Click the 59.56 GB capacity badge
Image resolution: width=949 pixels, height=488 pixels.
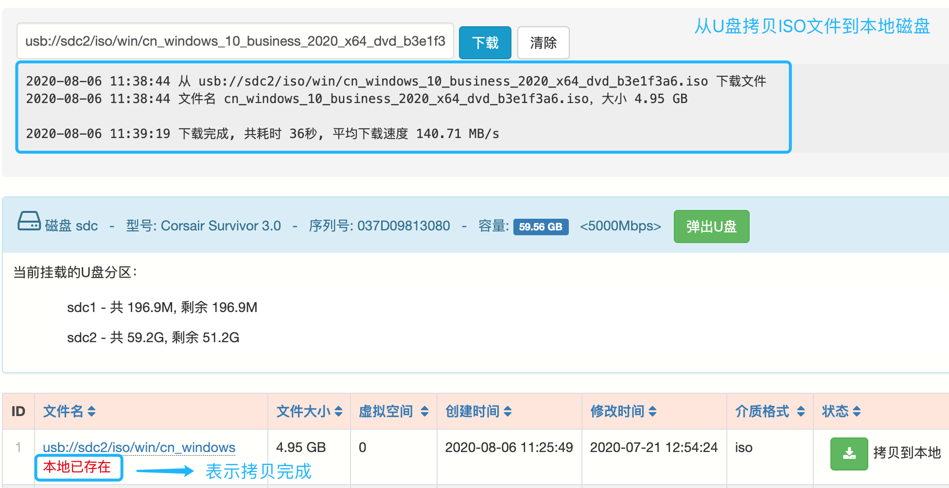coord(540,227)
